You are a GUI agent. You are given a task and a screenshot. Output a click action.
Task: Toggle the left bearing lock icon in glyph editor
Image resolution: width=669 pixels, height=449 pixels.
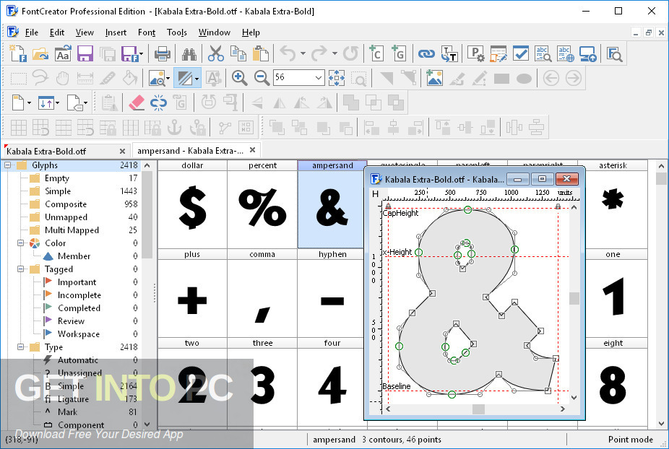pyautogui.click(x=388, y=206)
